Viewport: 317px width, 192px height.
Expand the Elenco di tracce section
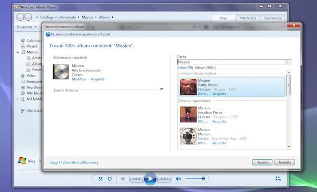click(x=161, y=89)
